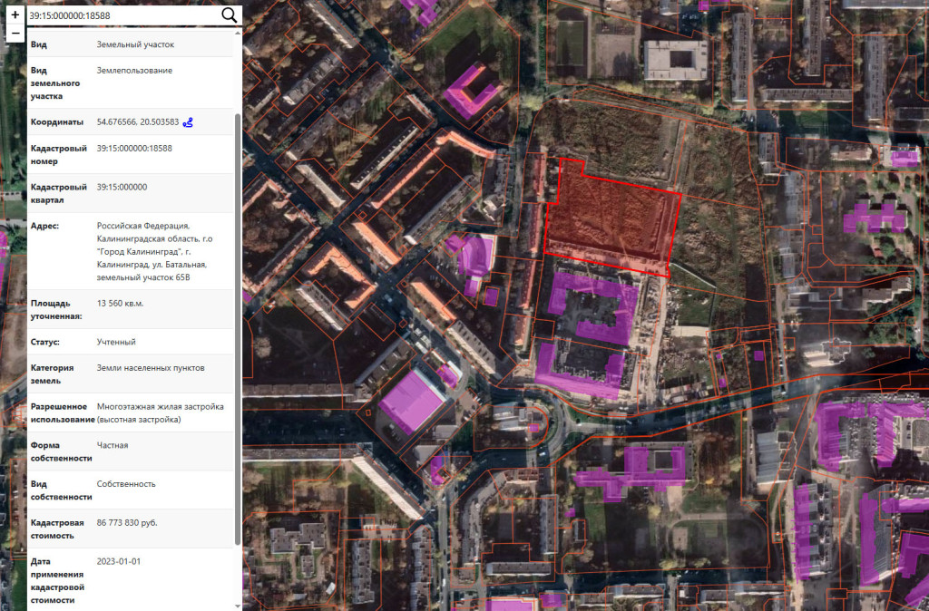Screen dimensions: 929x611
Task: Click the permitted use text Многоэтажная жилая застройка
Action: click(x=160, y=407)
